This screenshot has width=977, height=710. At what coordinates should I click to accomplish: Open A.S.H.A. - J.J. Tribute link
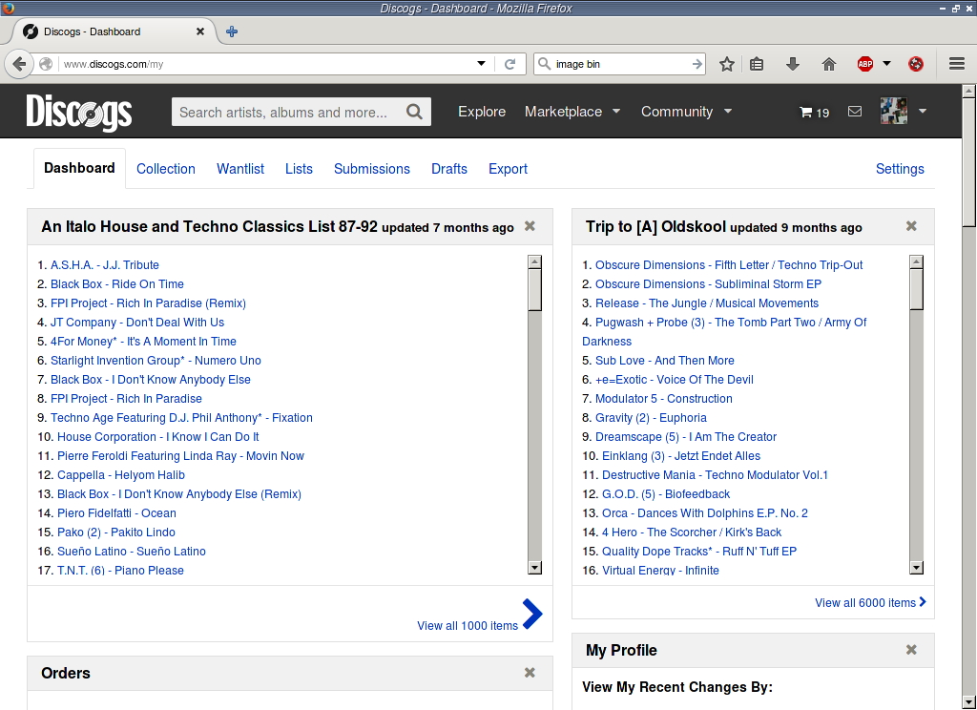point(105,265)
